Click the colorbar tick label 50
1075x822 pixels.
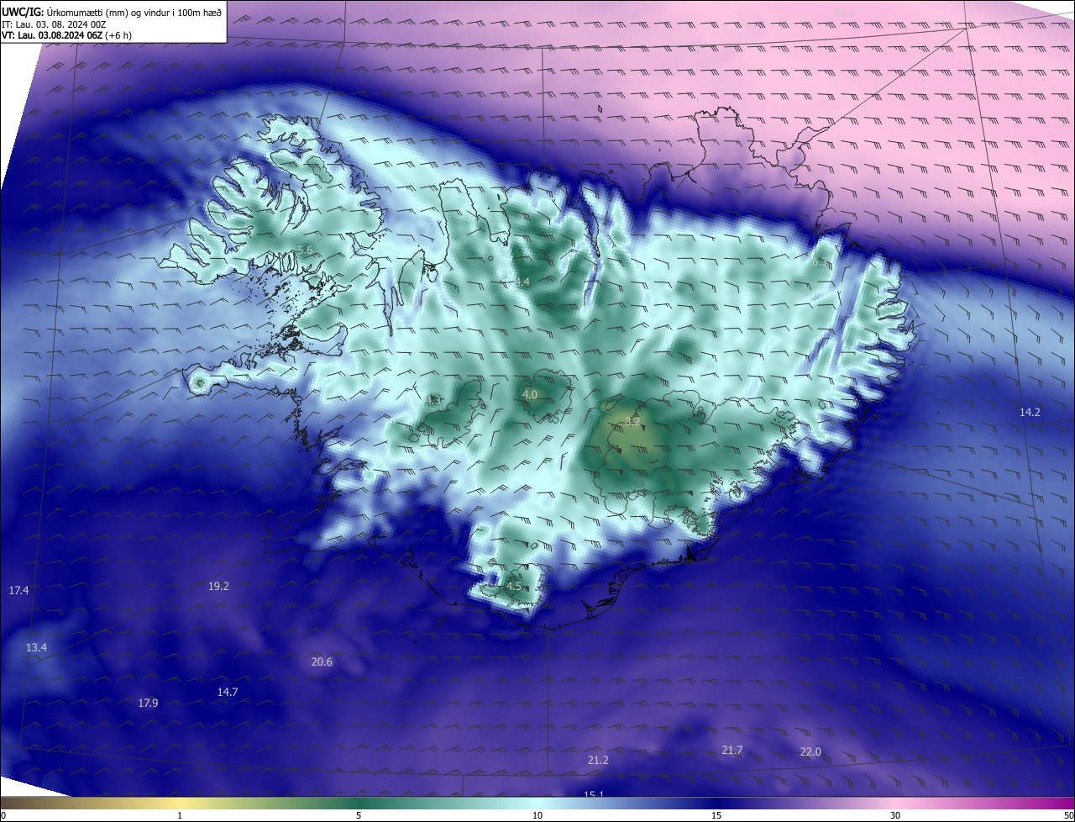(1068, 815)
